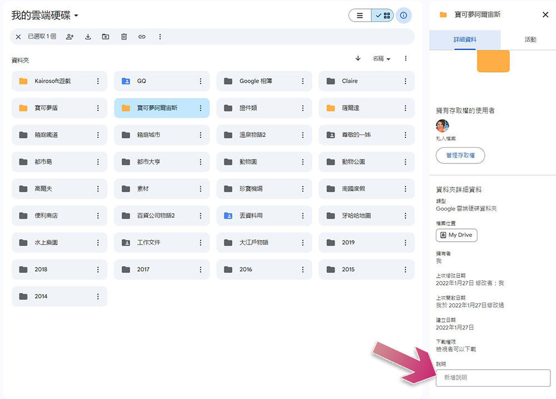Open more options for 工作文件 folder

click(x=200, y=243)
